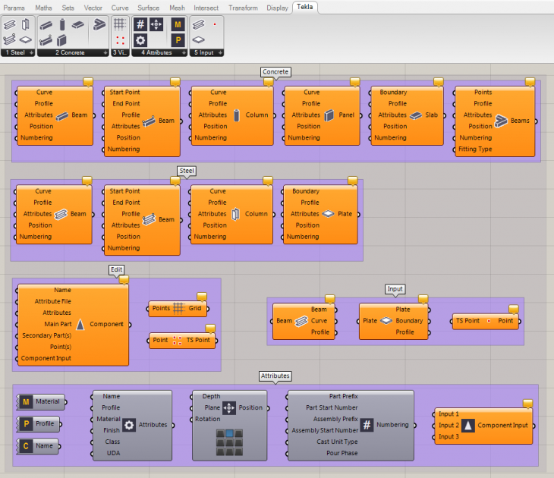Select the blue top-middle Position grid cell
Viewport: 554px width, 478px height.
coord(229,433)
